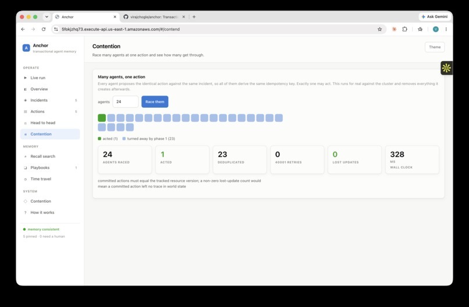Toggle the Theme button
Image resolution: width=469 pixels, height=307 pixels.
435,47
